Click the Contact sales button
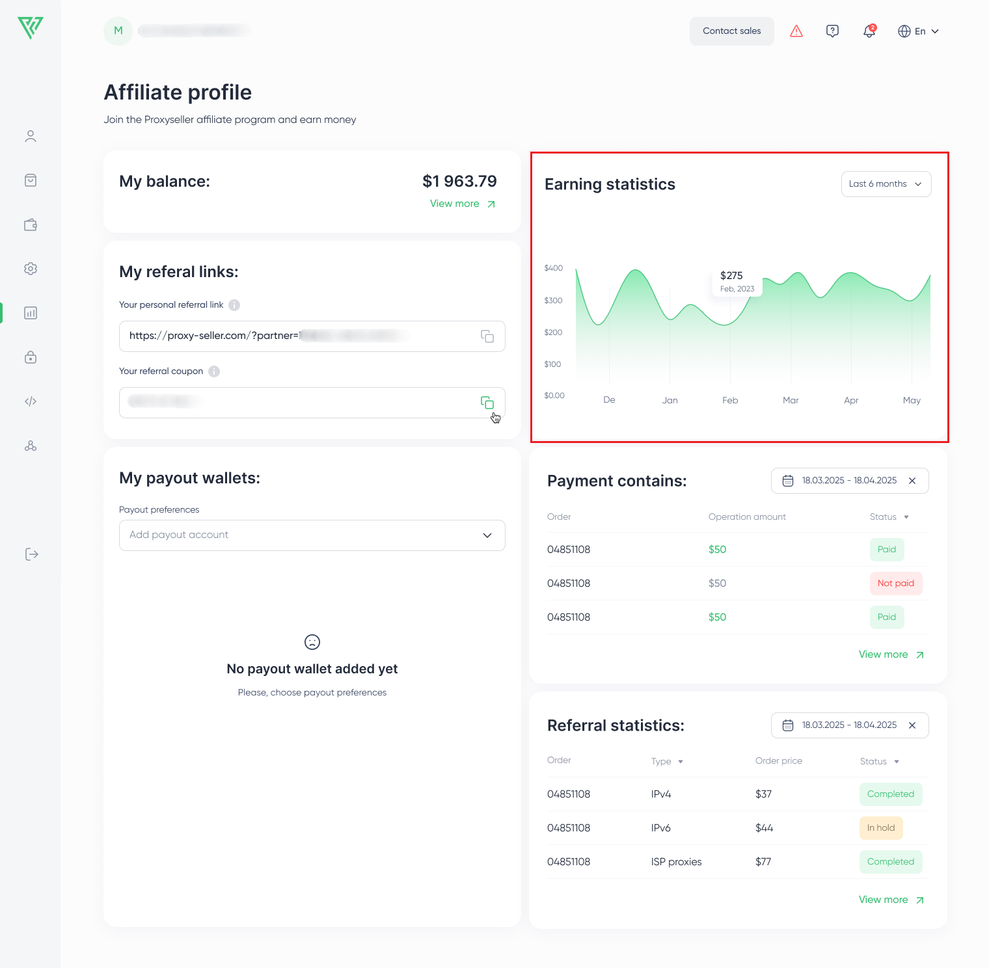989x968 pixels. click(x=732, y=31)
